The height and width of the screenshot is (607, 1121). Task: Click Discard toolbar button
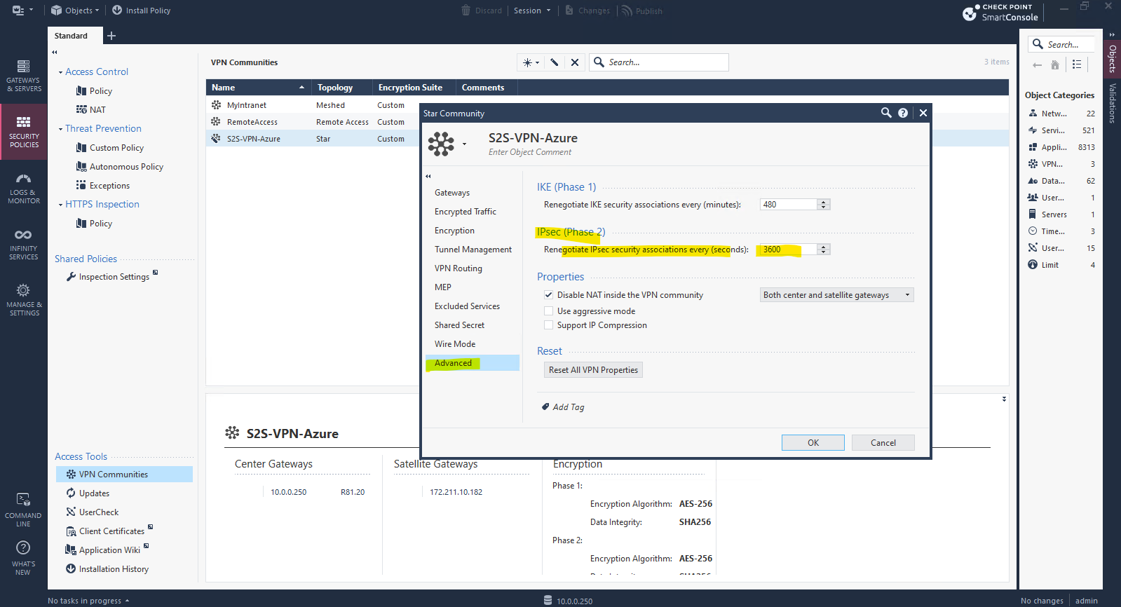pos(482,11)
